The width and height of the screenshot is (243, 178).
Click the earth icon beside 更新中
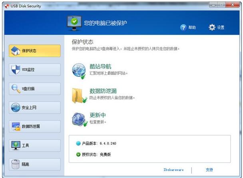(80, 119)
